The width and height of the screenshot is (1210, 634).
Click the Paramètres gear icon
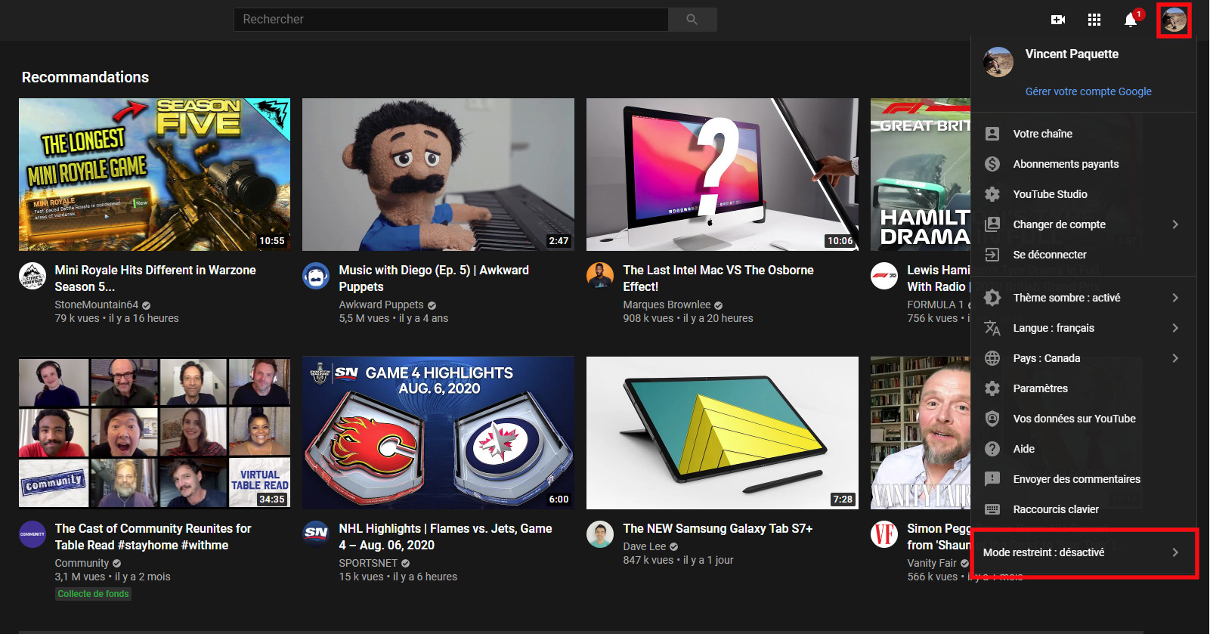(x=992, y=388)
